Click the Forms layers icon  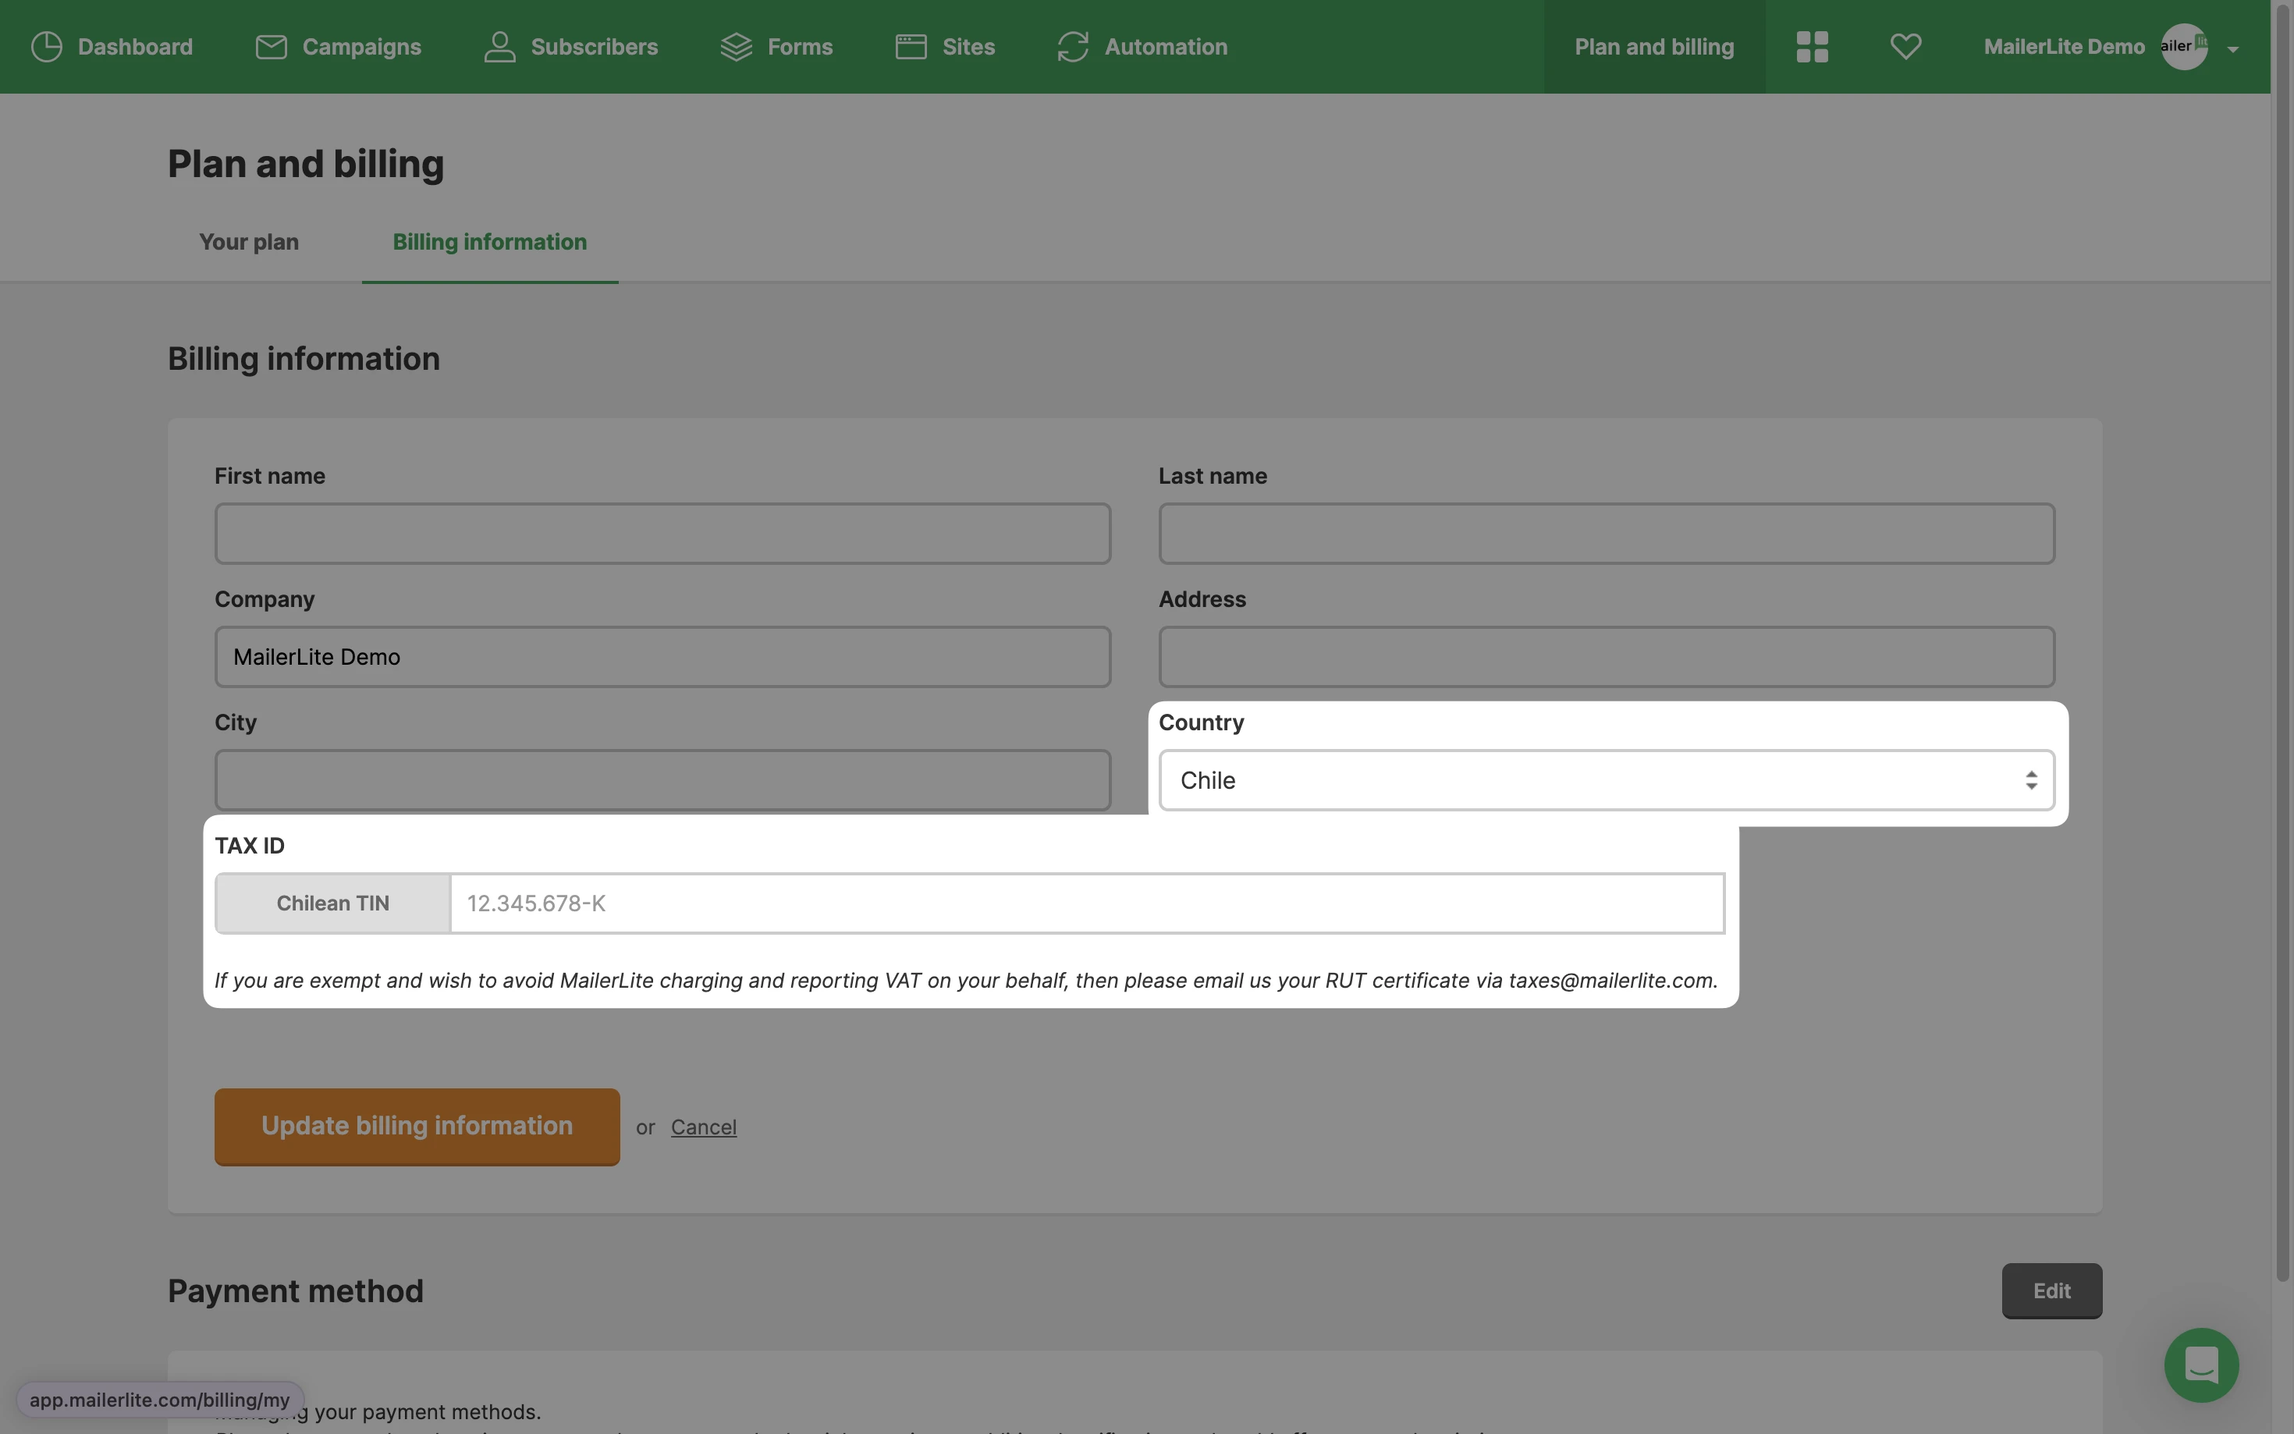[736, 47]
